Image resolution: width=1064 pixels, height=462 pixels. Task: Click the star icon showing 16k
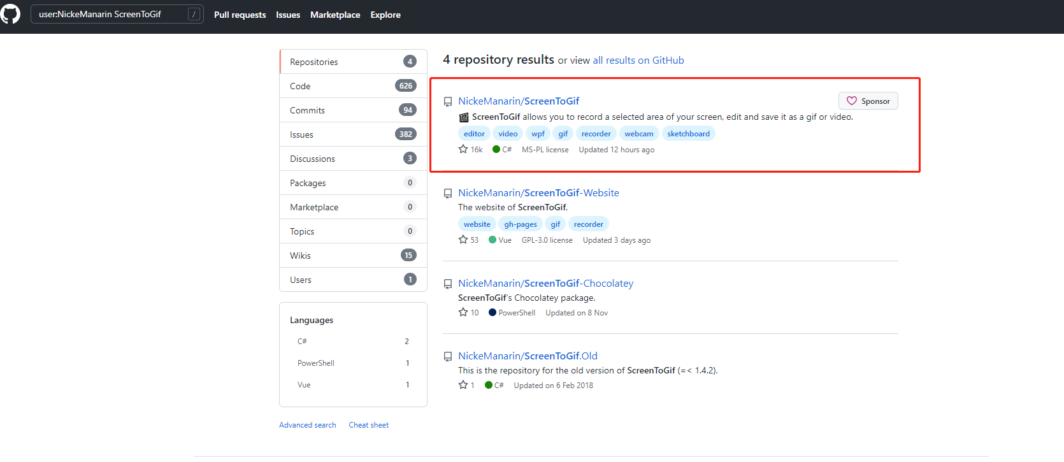click(x=463, y=149)
